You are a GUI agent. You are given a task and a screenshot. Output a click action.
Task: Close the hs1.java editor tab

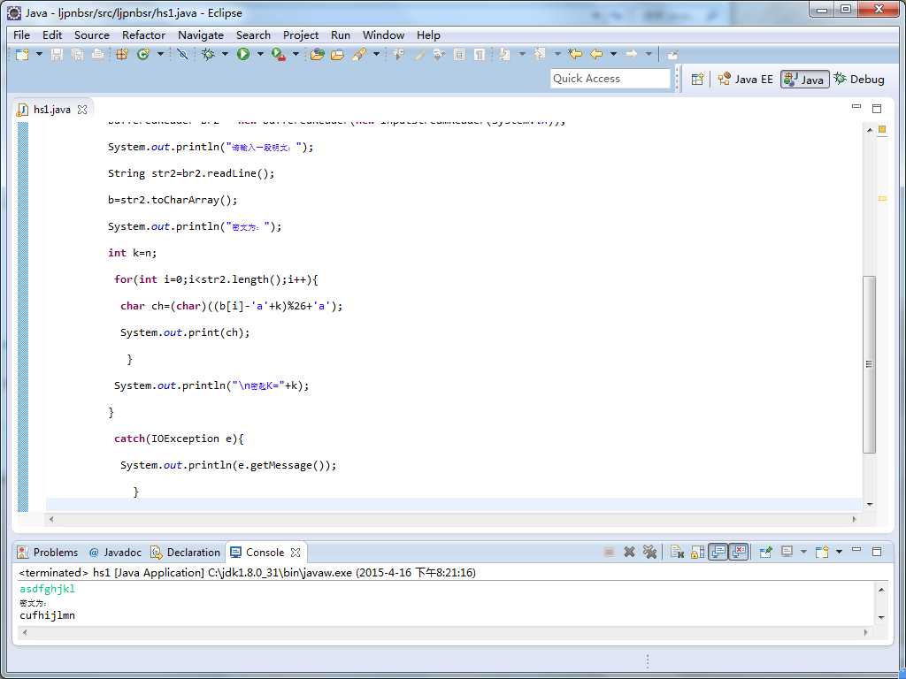(x=82, y=109)
